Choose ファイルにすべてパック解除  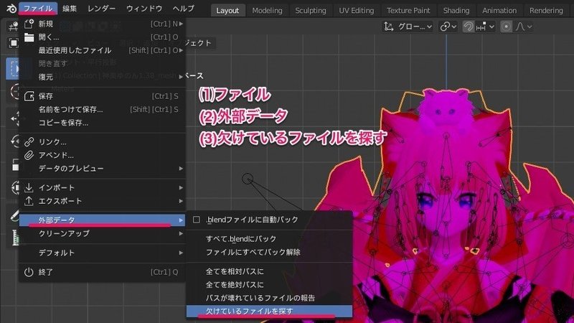click(270, 253)
